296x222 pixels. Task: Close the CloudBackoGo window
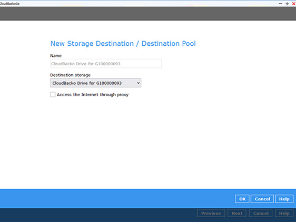[x=294, y=4]
